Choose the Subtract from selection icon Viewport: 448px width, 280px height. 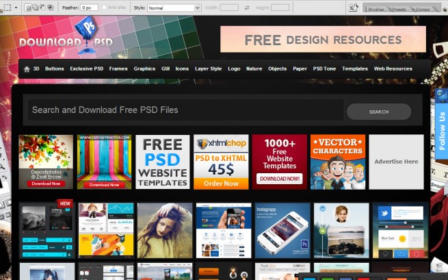[42, 8]
